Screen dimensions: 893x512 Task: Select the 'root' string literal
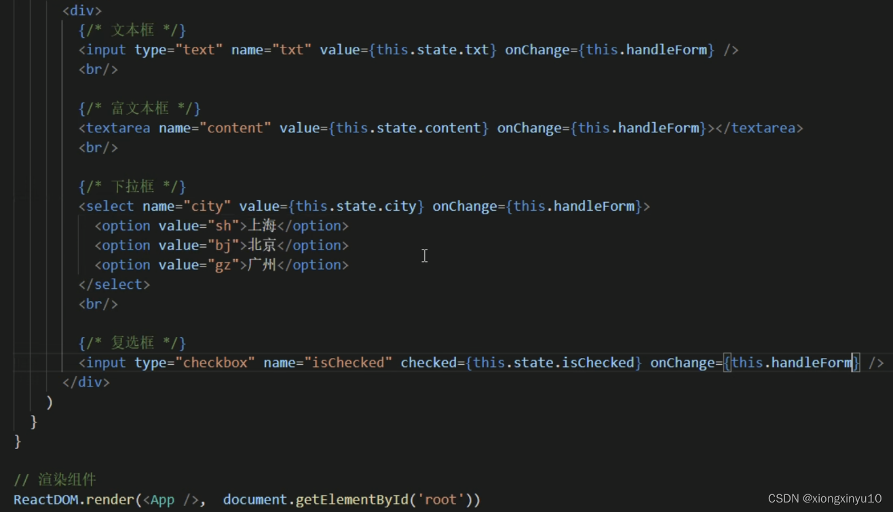click(441, 499)
